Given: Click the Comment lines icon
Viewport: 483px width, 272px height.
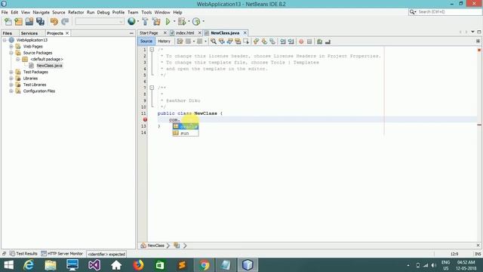Looking at the screenshot, I should point(319,42).
